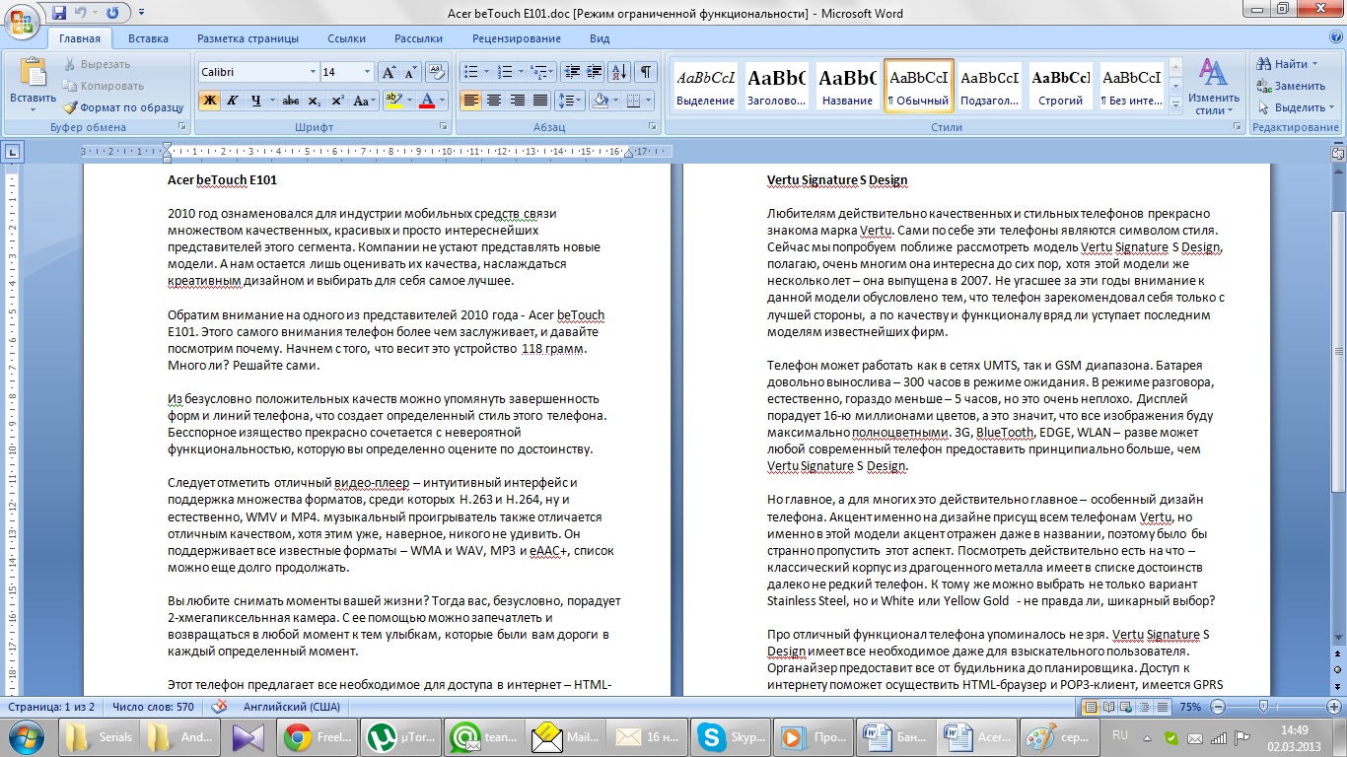1347x757 pixels.
Task: Apply the Название style from gallery
Action: [x=847, y=87]
